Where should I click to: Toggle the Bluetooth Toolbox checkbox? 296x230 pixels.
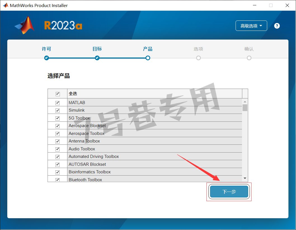tap(58, 180)
